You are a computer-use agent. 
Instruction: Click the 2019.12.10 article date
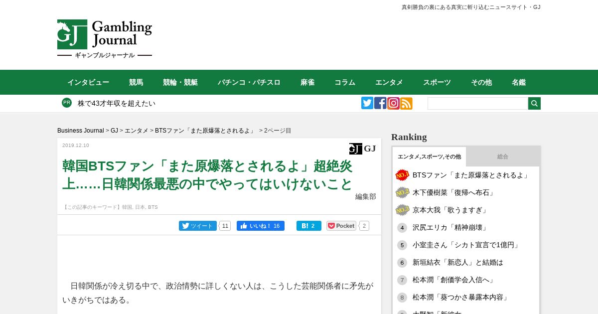tap(76, 146)
